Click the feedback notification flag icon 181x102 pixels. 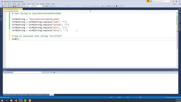(148, 1)
